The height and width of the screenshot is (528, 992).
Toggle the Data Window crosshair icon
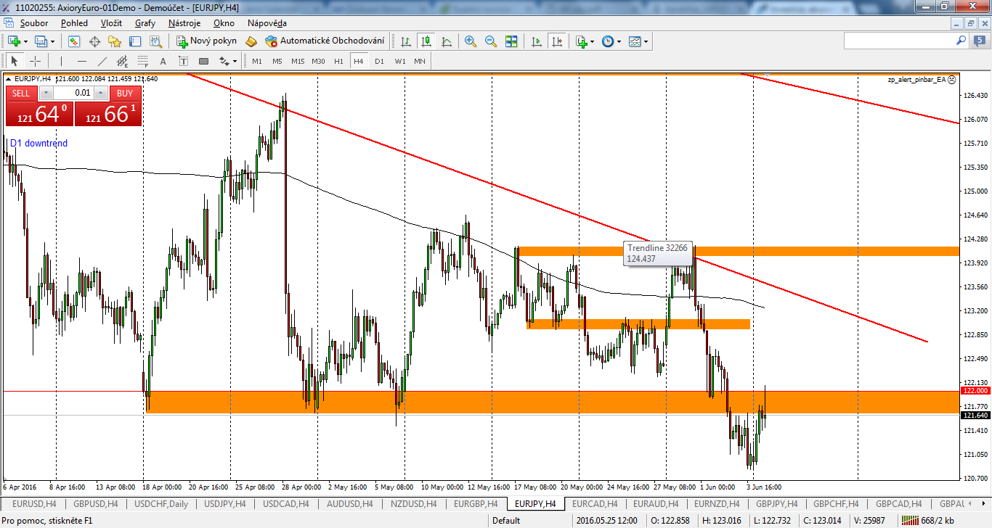(x=94, y=41)
